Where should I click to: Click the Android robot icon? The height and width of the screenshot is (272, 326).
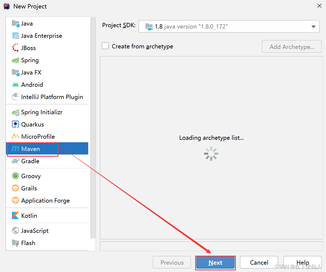click(15, 85)
